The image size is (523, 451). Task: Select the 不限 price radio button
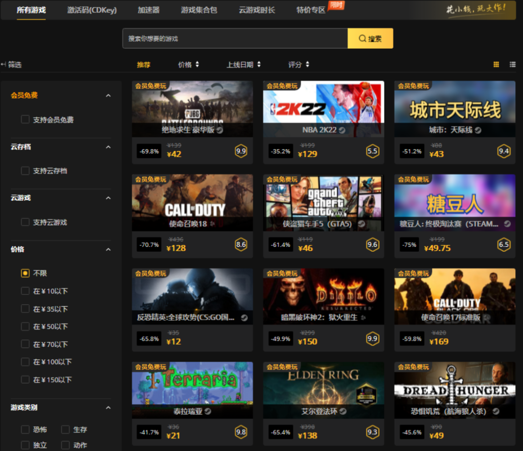pos(25,273)
